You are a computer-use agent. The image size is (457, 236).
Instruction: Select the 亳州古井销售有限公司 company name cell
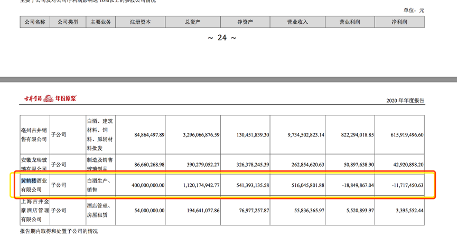pos(34,134)
